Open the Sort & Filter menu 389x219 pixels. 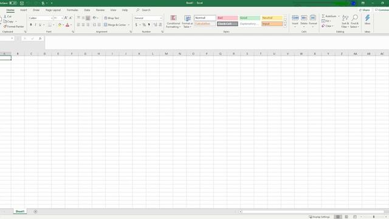tap(345, 21)
